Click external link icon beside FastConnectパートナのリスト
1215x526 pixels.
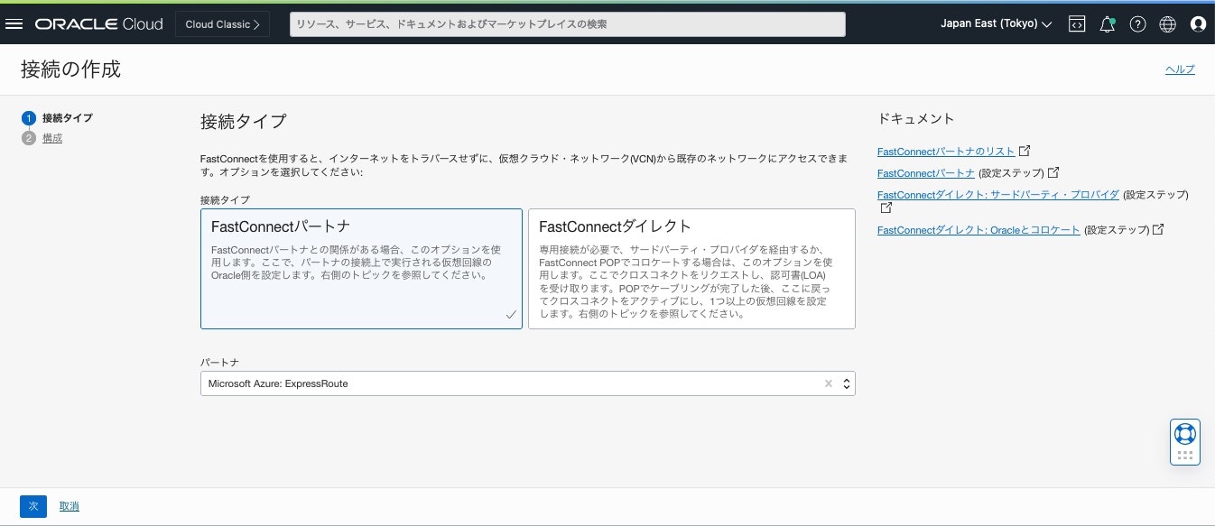coord(1025,151)
